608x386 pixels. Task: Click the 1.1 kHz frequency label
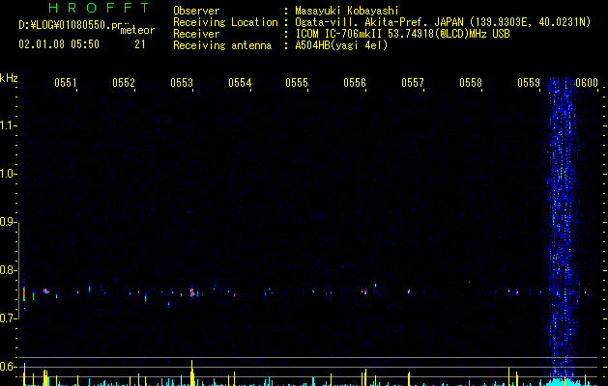click(x=8, y=125)
